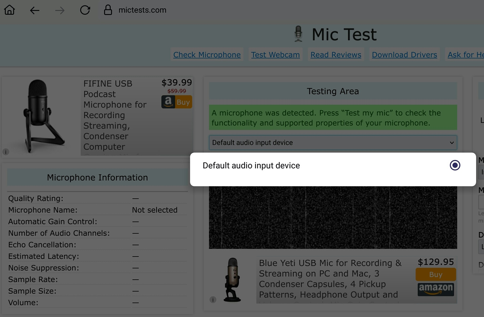Buy the Blue Yeti USB Mic
The height and width of the screenshot is (317, 484).
click(x=436, y=274)
